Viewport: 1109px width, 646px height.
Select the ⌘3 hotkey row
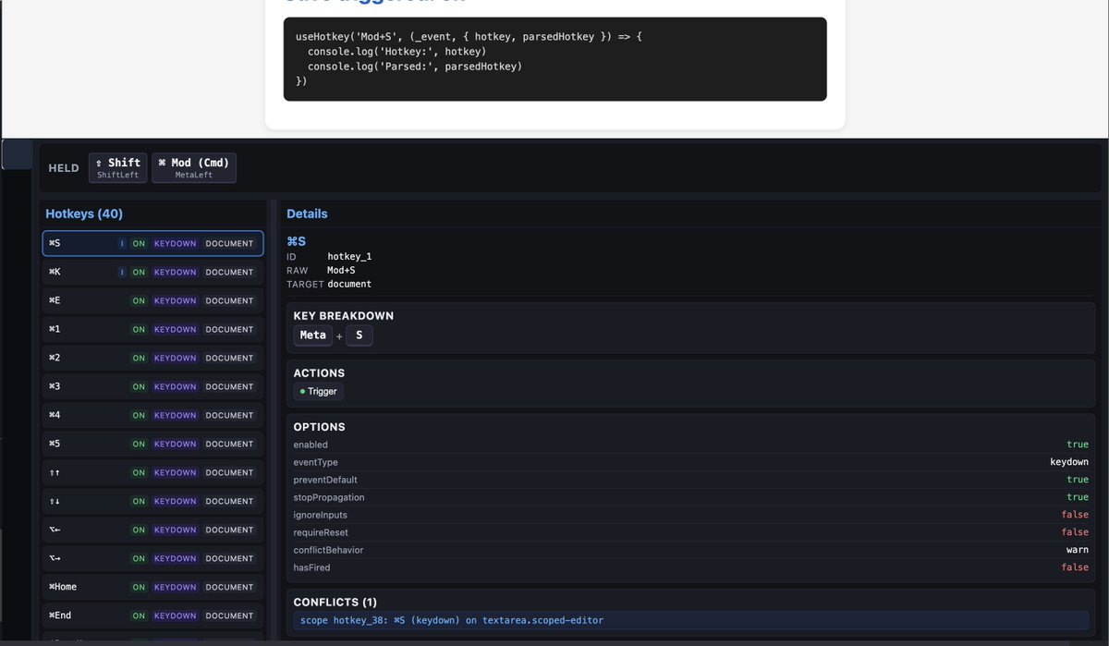[152, 386]
